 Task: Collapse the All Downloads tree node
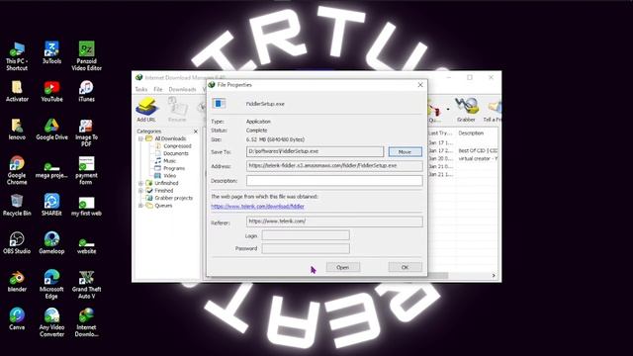coord(140,138)
